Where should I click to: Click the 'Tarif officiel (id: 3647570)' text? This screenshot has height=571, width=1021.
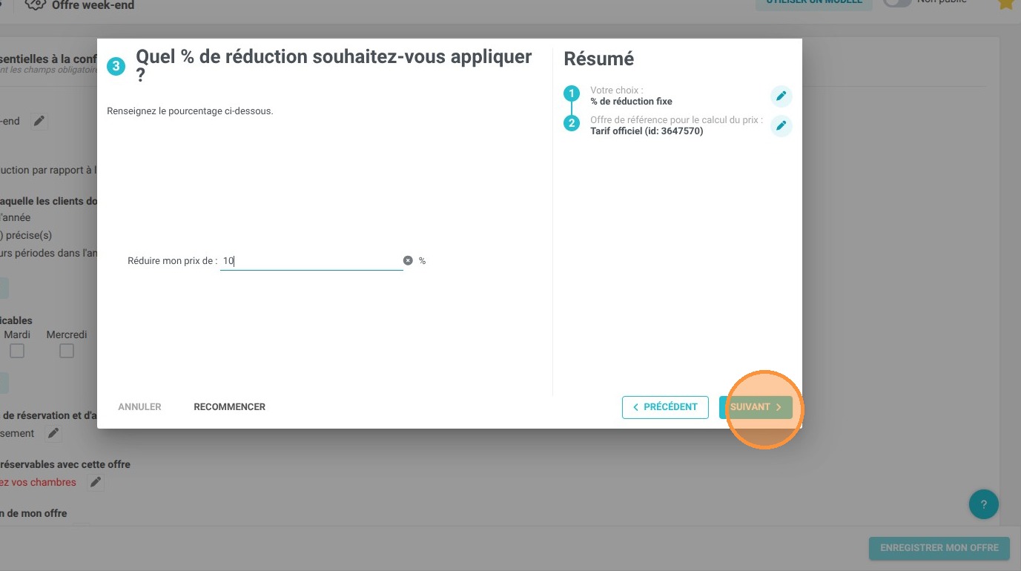[x=647, y=131]
